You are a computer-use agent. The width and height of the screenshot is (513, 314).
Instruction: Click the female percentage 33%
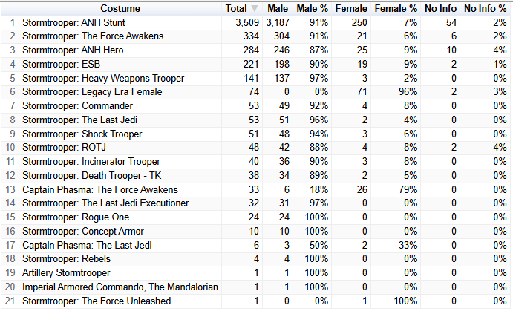click(408, 245)
